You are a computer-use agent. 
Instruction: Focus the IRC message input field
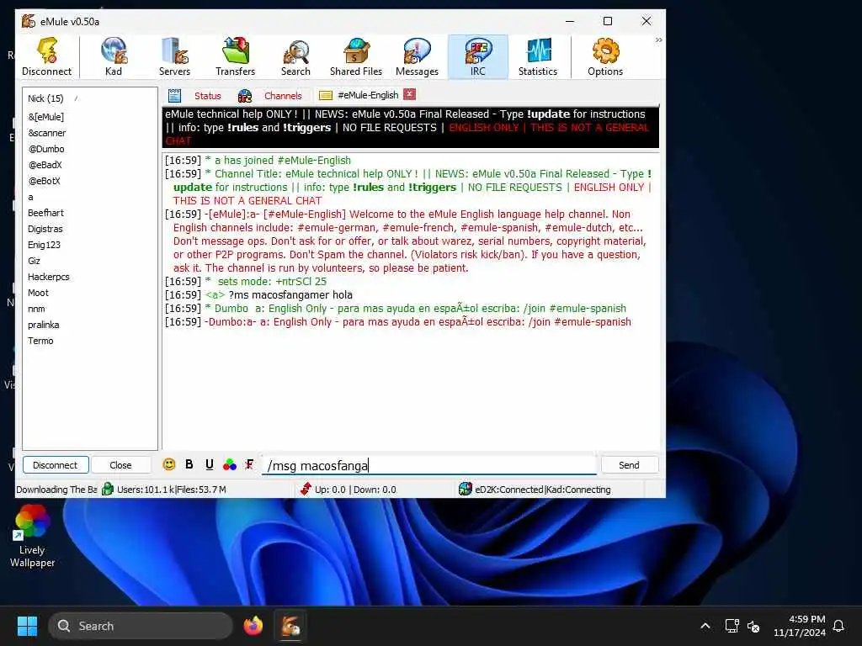pyautogui.click(x=428, y=465)
